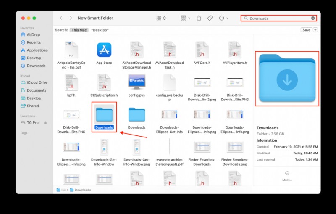Viewport: 336px width, 214px height.
Task: Select the highlighted Downloads folder
Action: 104,117
